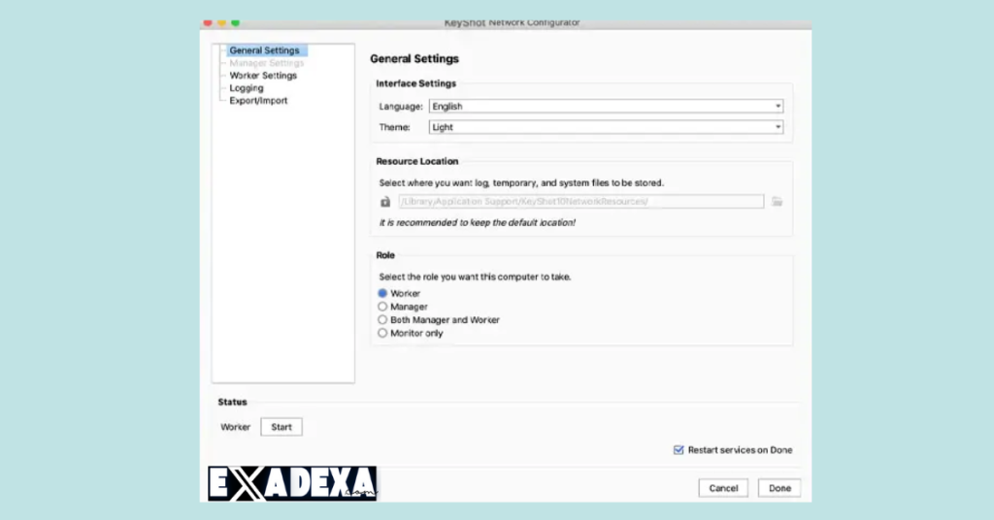Click the resource location path field

tap(581, 202)
